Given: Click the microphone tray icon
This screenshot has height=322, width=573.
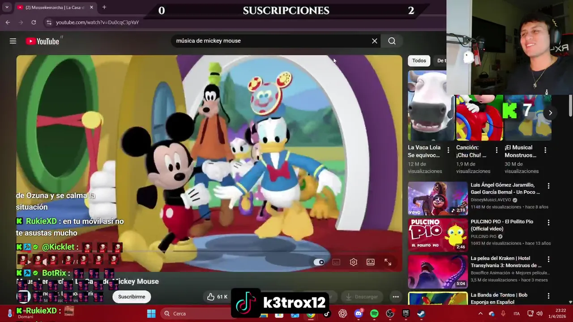Looking at the screenshot, I should coord(503,314).
